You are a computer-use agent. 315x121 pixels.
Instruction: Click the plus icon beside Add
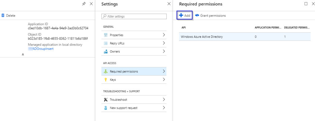[181, 15]
